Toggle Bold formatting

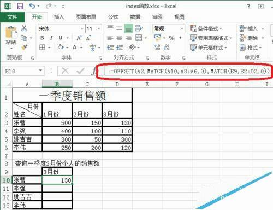click(42, 38)
